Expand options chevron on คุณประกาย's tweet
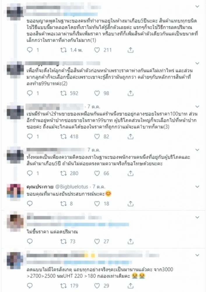Screen dimensions: 206x292 197,187
